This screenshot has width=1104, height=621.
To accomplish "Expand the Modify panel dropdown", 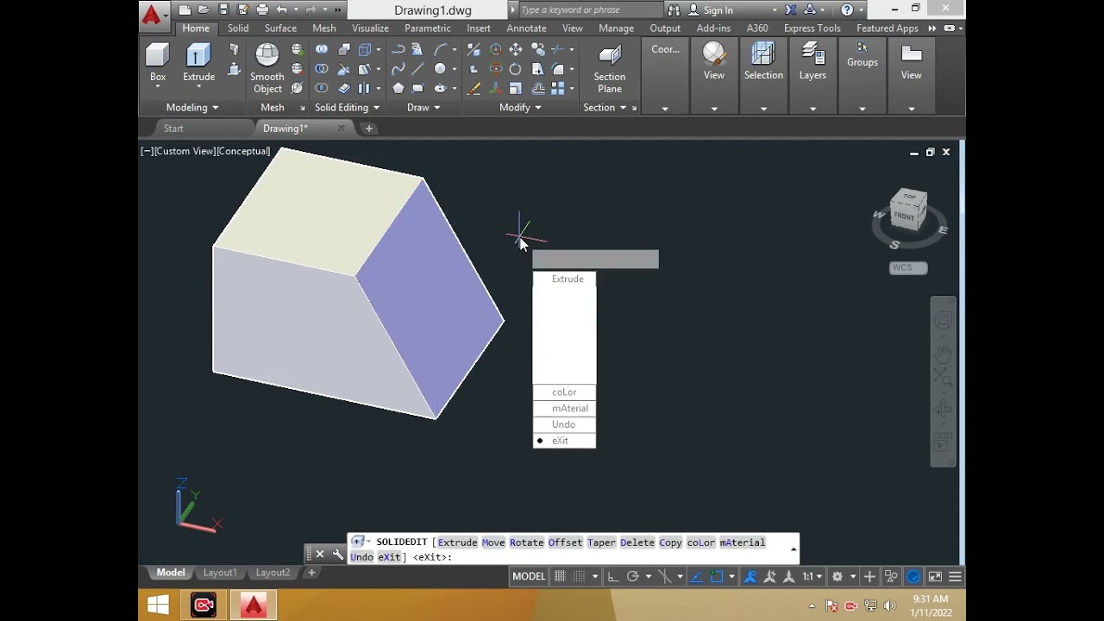I will pos(520,108).
